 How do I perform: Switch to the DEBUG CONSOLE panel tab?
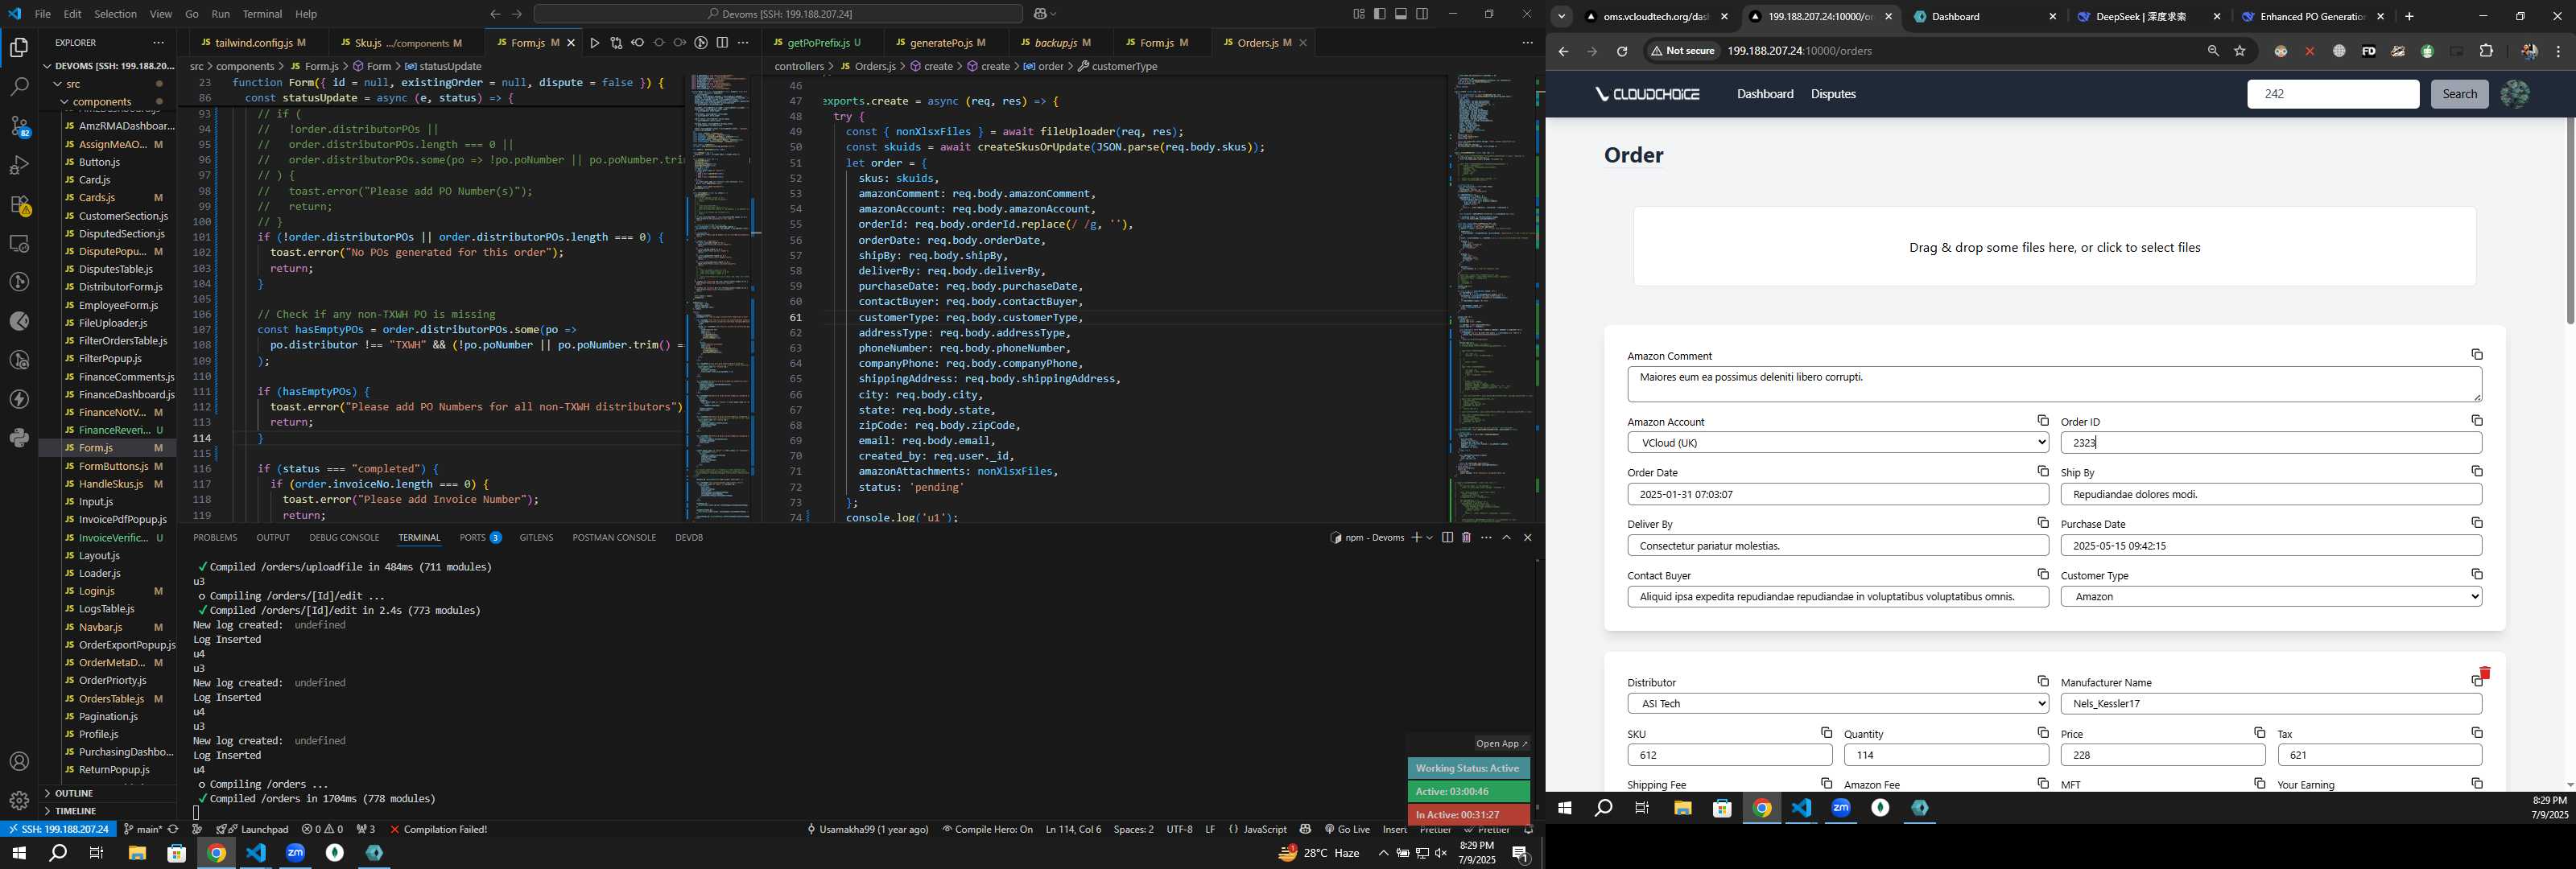coord(344,538)
